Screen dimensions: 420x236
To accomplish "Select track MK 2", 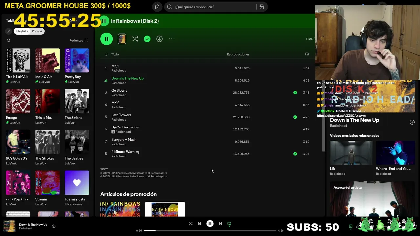I will tap(207, 105).
